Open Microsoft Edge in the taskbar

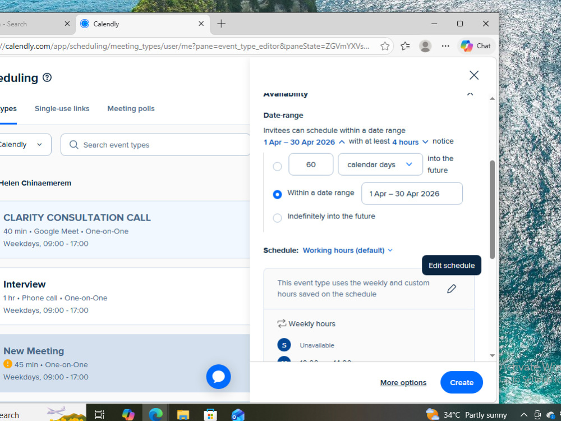[x=155, y=415]
